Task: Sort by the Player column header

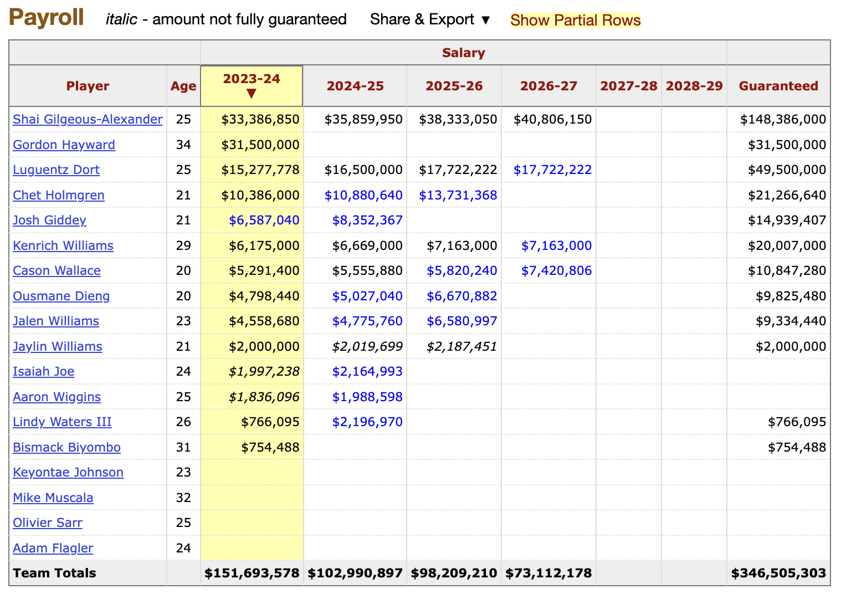Action: 88,86
